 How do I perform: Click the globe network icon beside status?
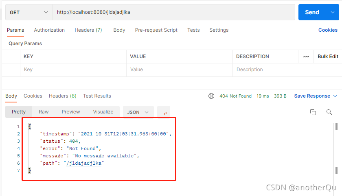click(211, 96)
